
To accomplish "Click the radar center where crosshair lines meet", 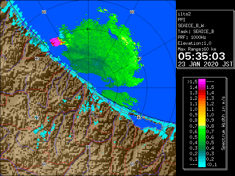I will point(88,88).
